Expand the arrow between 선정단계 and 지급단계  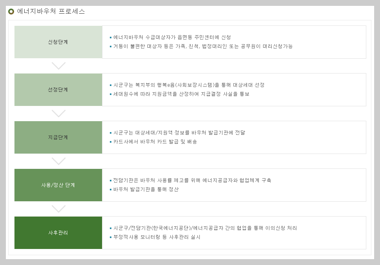point(59,114)
